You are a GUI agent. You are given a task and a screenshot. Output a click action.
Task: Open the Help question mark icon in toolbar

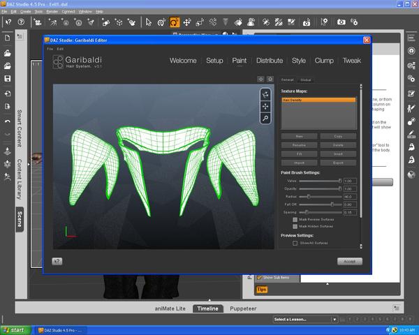coord(21,22)
